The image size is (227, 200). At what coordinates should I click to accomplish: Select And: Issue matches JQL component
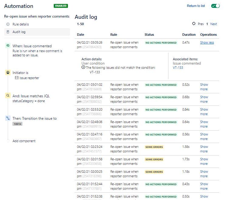31,96
